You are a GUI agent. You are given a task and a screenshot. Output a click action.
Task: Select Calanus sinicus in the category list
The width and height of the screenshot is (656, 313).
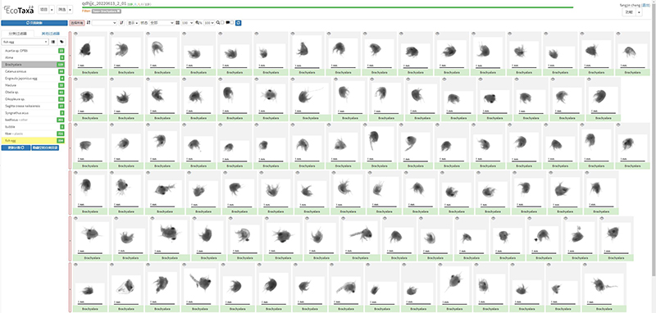click(x=34, y=71)
